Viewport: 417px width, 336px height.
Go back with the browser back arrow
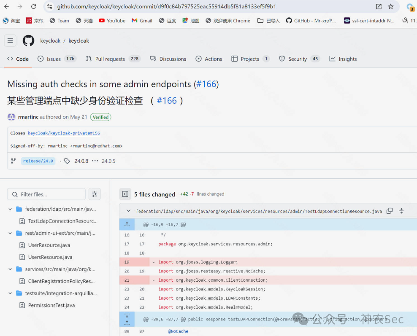click(x=7, y=6)
